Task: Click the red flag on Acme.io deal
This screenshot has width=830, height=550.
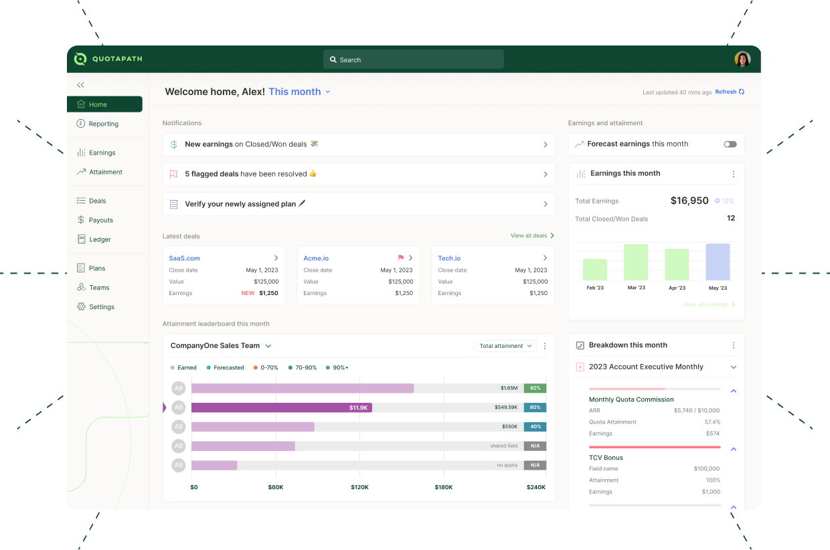Action: point(401,258)
